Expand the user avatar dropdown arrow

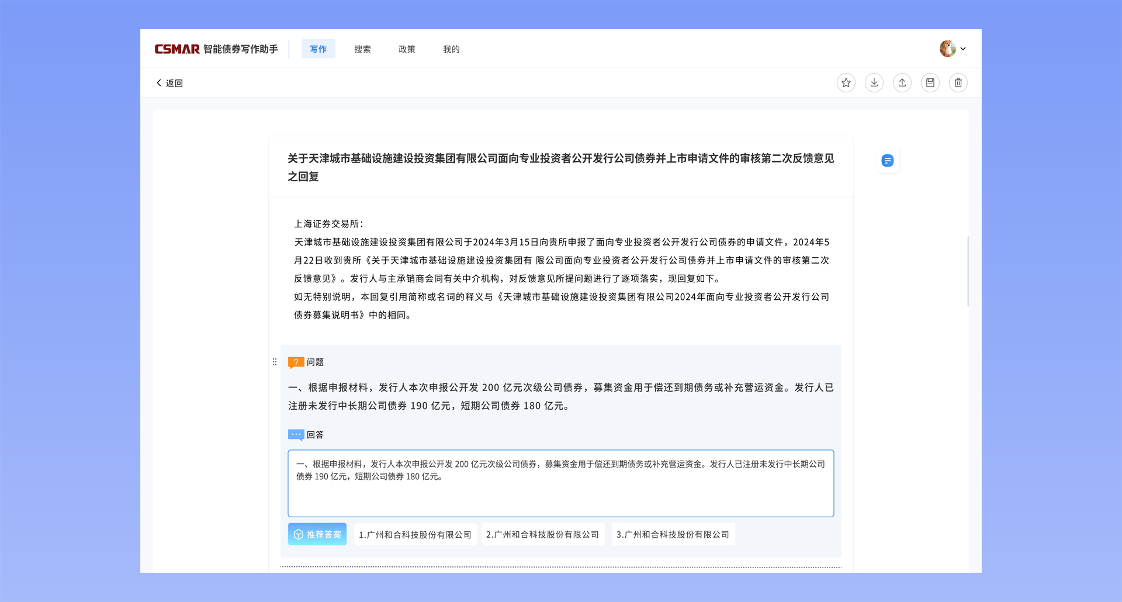(963, 49)
